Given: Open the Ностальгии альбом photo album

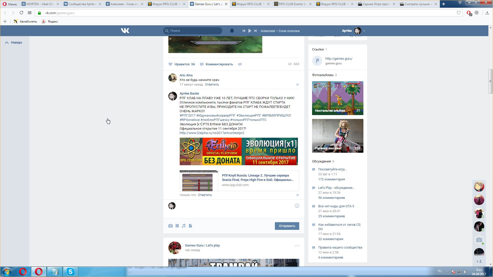Looking at the screenshot, I should point(338,98).
